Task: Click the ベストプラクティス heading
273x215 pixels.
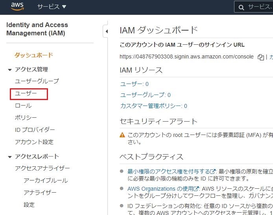Action: (151, 157)
